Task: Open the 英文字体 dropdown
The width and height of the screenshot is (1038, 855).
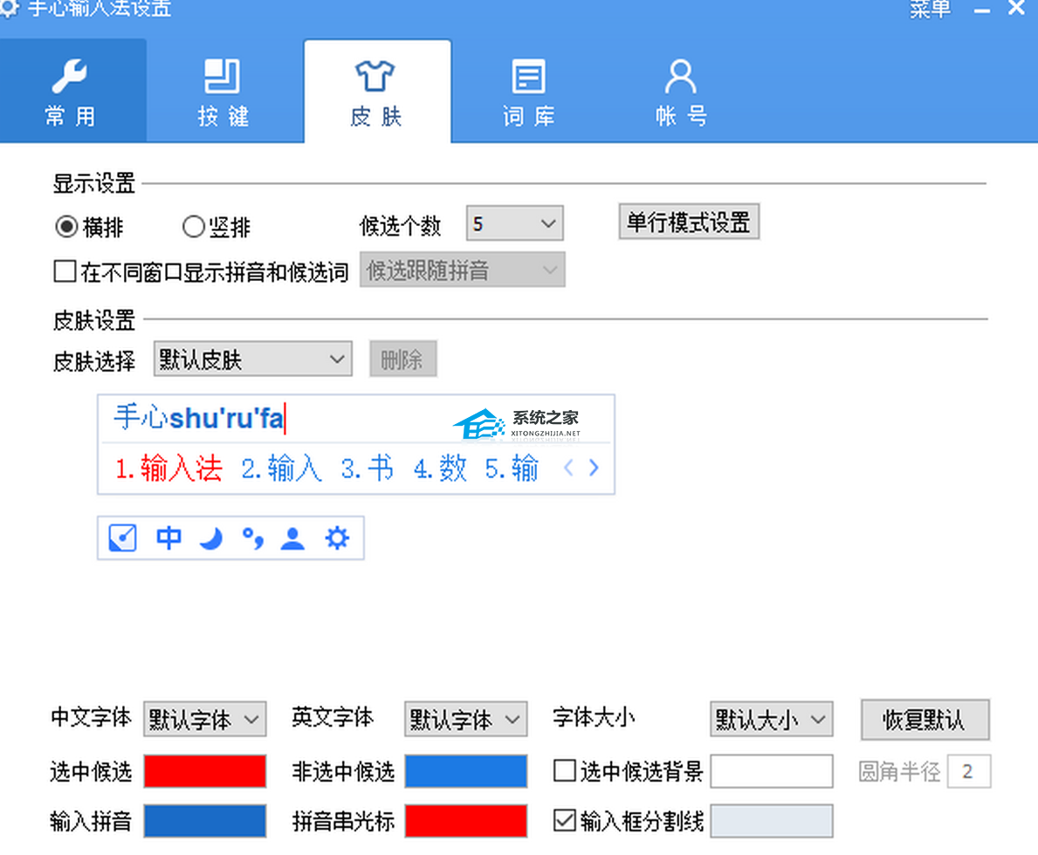Action: click(465, 719)
